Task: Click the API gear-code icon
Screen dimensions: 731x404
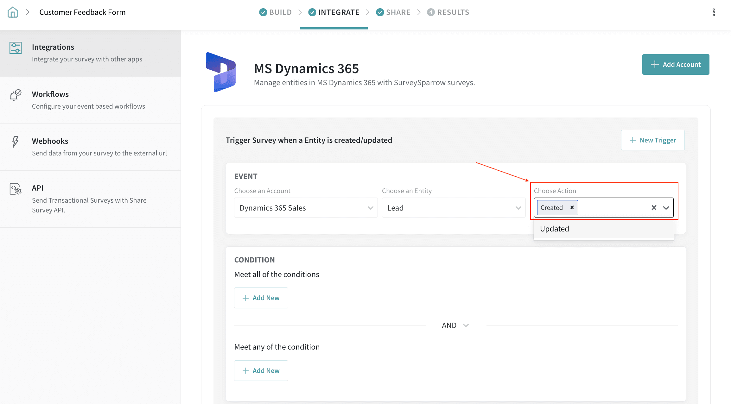Action: (x=15, y=189)
